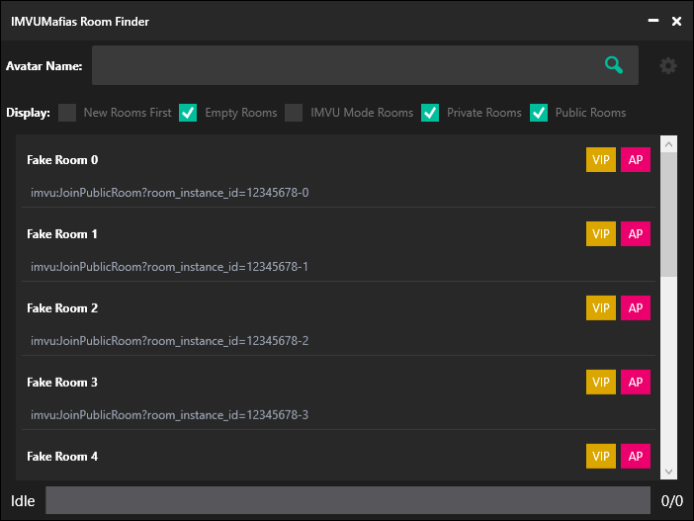Click the room link ending in 12345678-1
Screen dimensions: 694x521
[169, 267]
